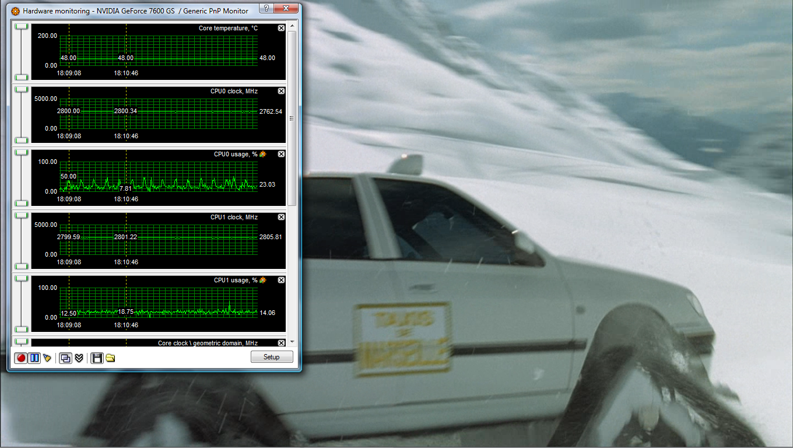
Task: Grab the lower slider handle of Core temperature
Action: [x=22, y=77]
